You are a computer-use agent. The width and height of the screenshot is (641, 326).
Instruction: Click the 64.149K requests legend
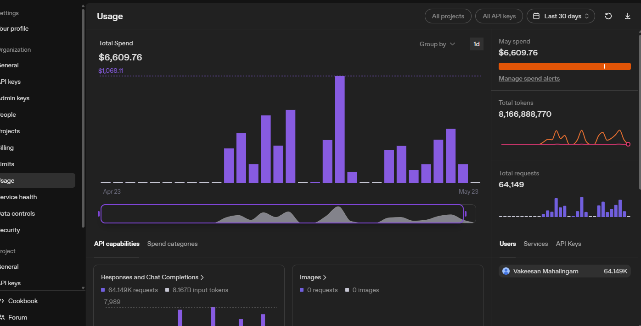coord(129,290)
